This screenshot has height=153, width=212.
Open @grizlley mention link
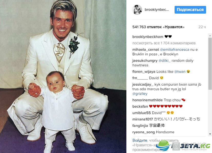[140, 94]
